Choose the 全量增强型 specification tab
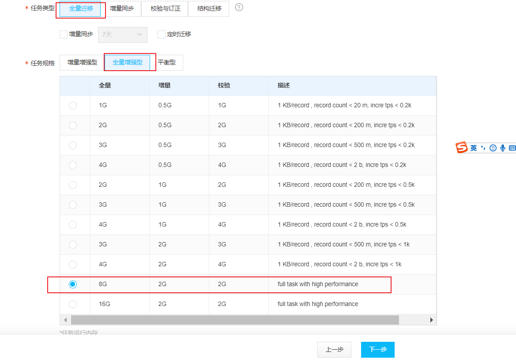This screenshot has width=516, height=363. (128, 63)
